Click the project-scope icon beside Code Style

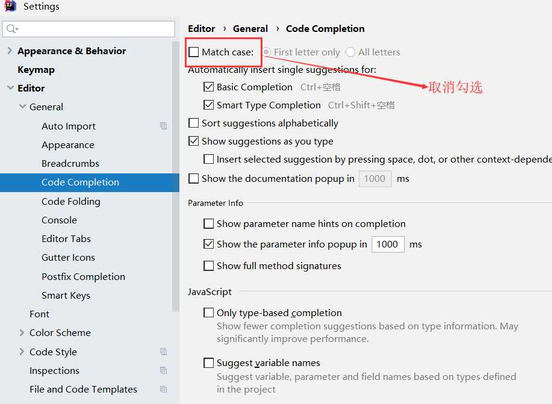(x=163, y=352)
